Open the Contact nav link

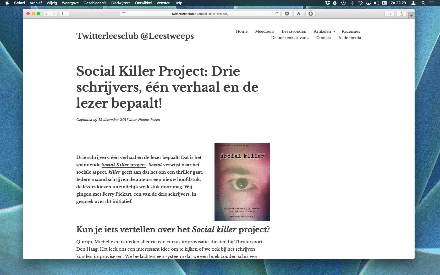tap(323, 37)
